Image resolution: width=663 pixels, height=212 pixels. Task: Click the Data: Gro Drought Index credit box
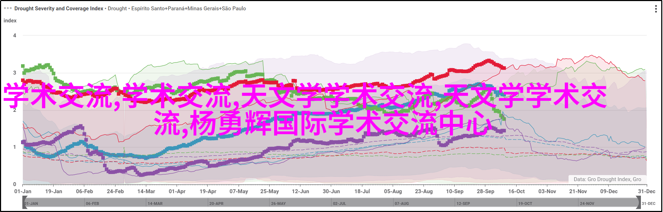607,179
